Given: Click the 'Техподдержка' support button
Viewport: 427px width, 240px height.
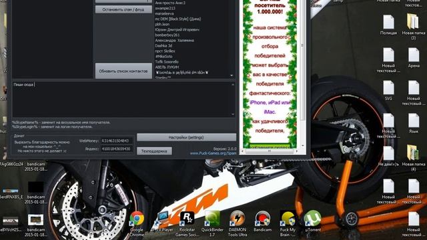Looking at the screenshot, I should point(154,151).
